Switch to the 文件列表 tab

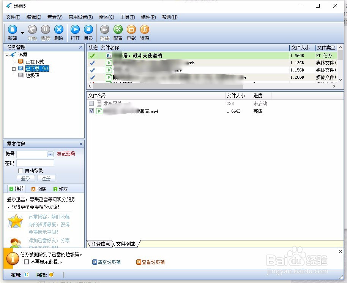coord(126,244)
